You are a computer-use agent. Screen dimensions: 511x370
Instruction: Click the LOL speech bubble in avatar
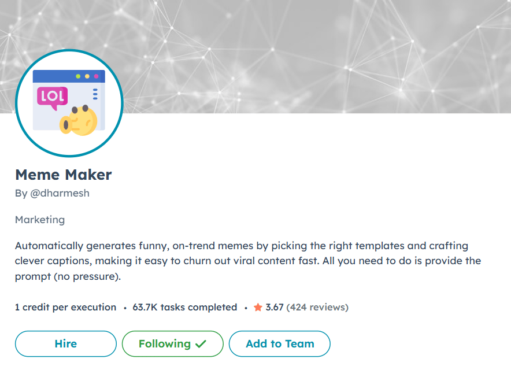[53, 98]
